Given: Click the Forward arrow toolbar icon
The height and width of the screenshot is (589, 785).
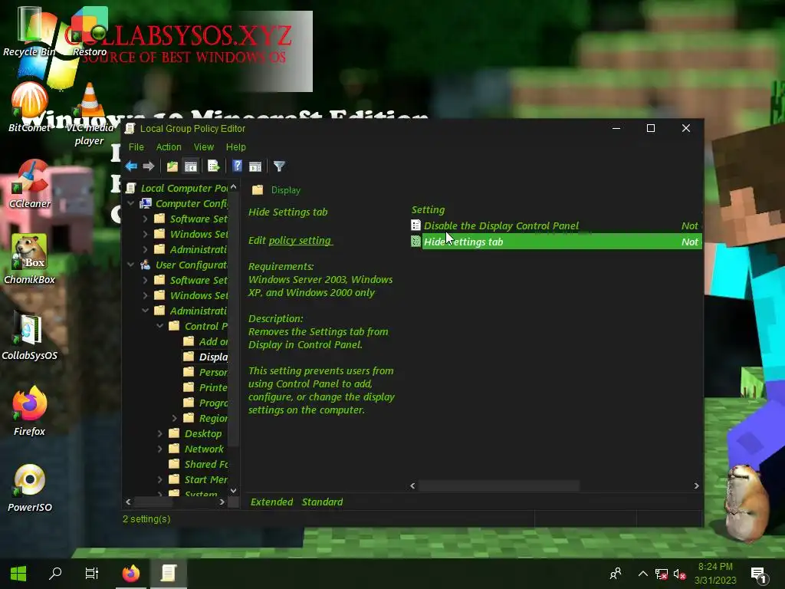Looking at the screenshot, I should [x=148, y=166].
